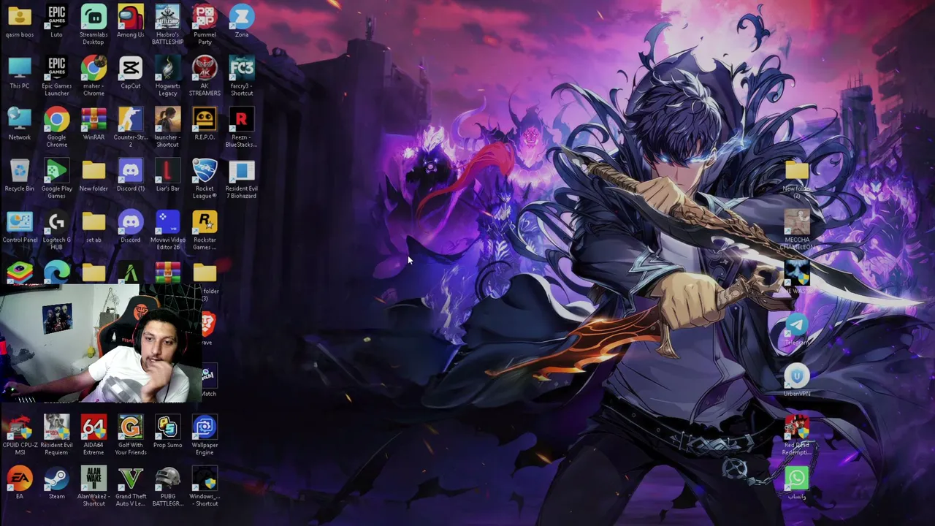The height and width of the screenshot is (526, 935).
Task: Open the farcry3 shortcut
Action: click(242, 76)
